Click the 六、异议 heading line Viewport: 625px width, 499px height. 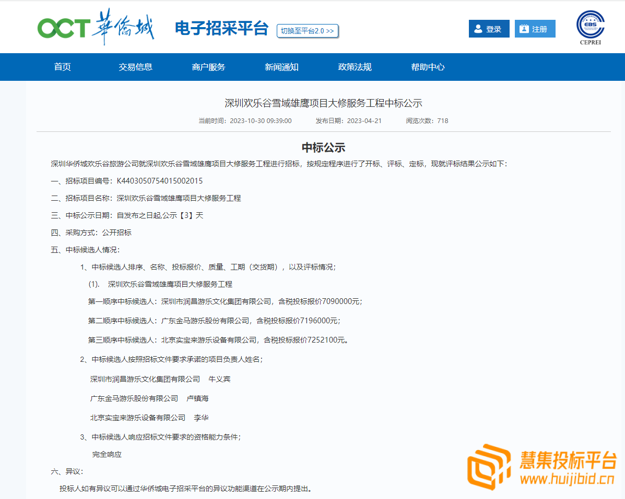pos(67,471)
